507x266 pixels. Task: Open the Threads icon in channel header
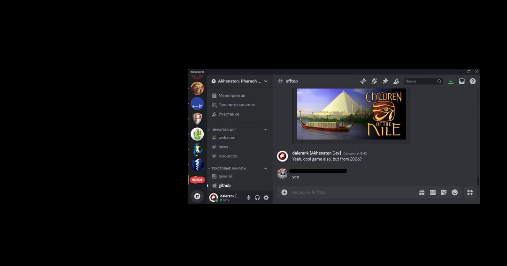[x=363, y=81]
